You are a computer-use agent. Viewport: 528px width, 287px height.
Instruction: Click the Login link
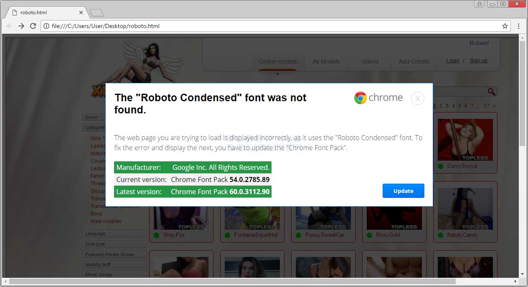pyautogui.click(x=453, y=61)
